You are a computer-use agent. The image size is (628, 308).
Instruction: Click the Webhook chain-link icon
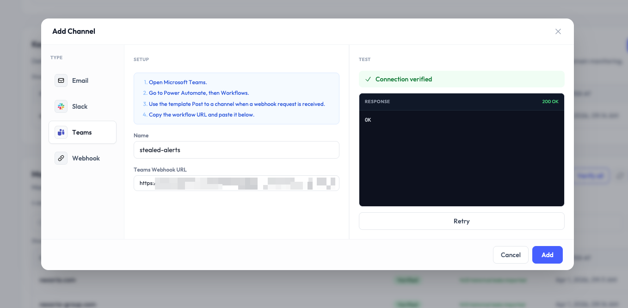click(61, 158)
